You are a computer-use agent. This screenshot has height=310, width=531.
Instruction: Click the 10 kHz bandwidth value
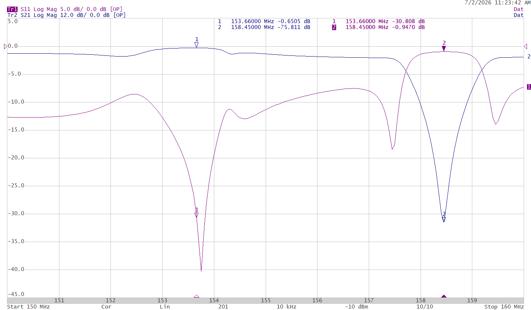[x=287, y=307]
